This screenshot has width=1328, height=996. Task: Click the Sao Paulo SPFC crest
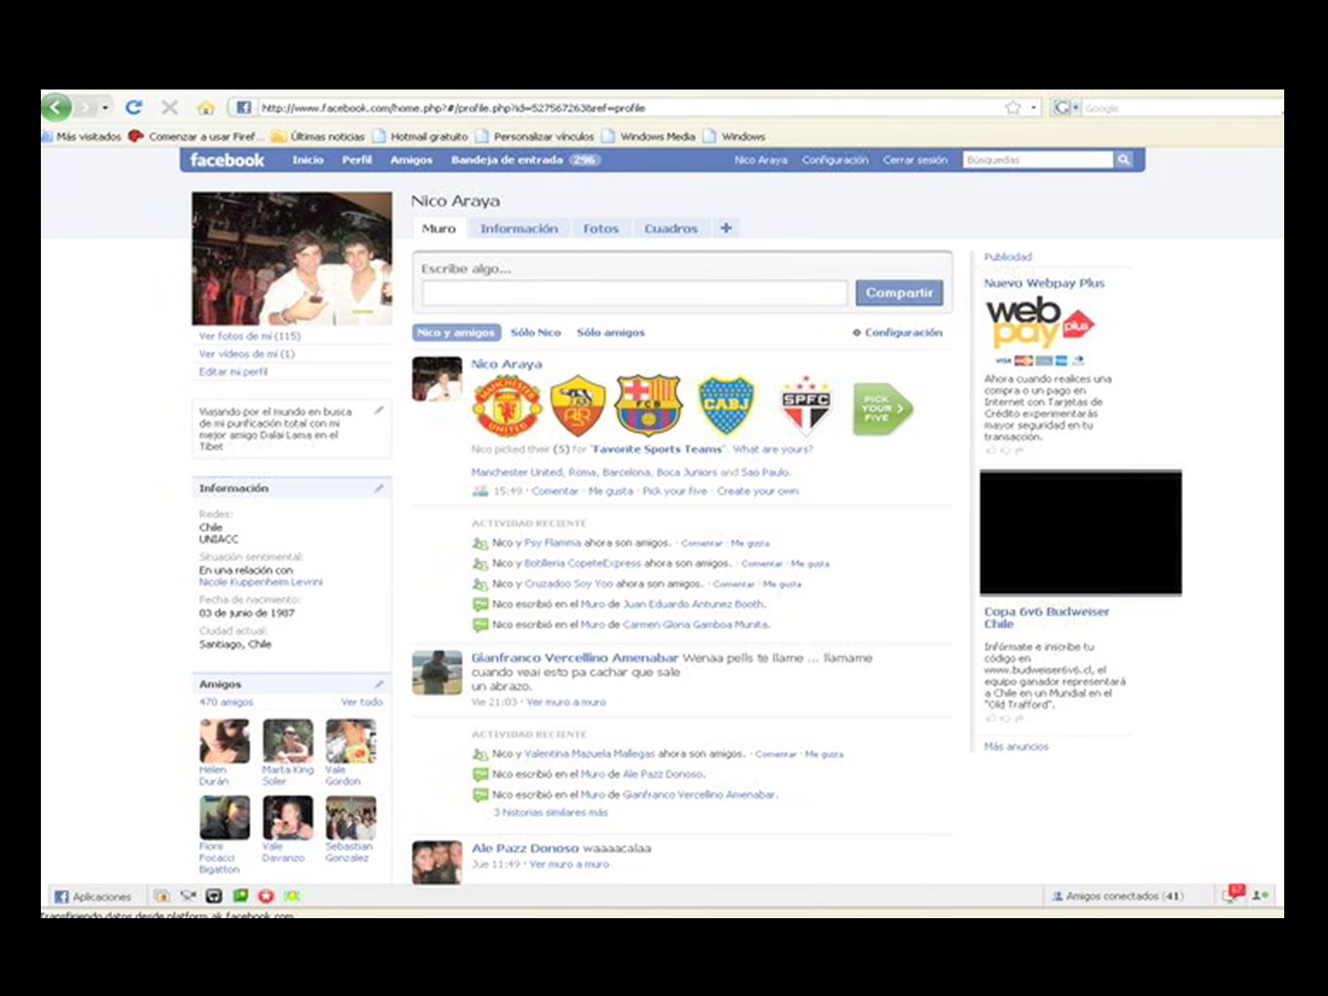[x=807, y=406]
